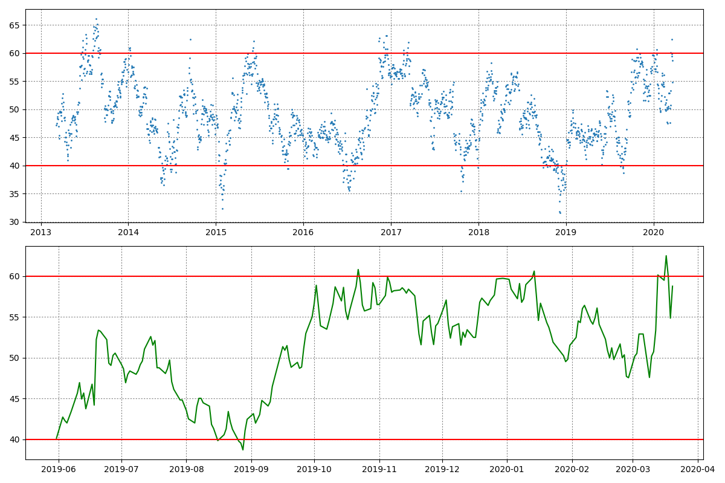
Task: Click the 2020-02 date label
Action: click(x=572, y=469)
